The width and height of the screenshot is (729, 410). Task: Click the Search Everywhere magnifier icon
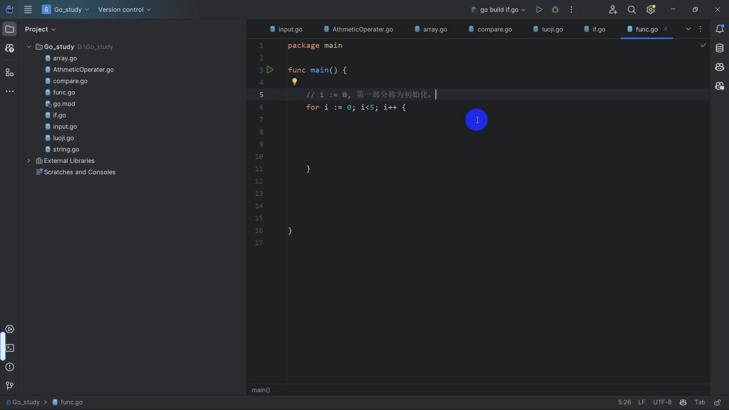[x=632, y=10]
